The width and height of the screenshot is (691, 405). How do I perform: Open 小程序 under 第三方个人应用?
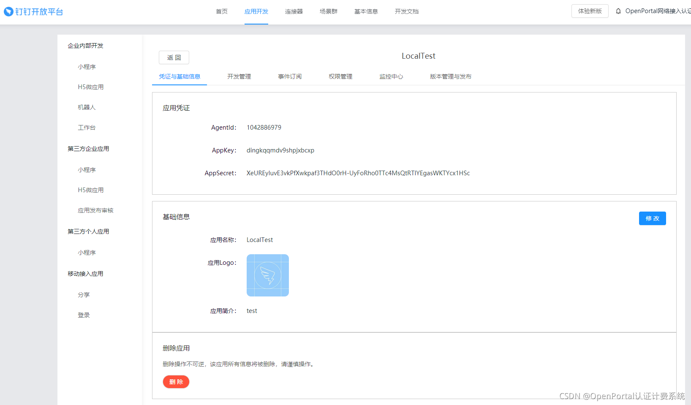tap(87, 253)
